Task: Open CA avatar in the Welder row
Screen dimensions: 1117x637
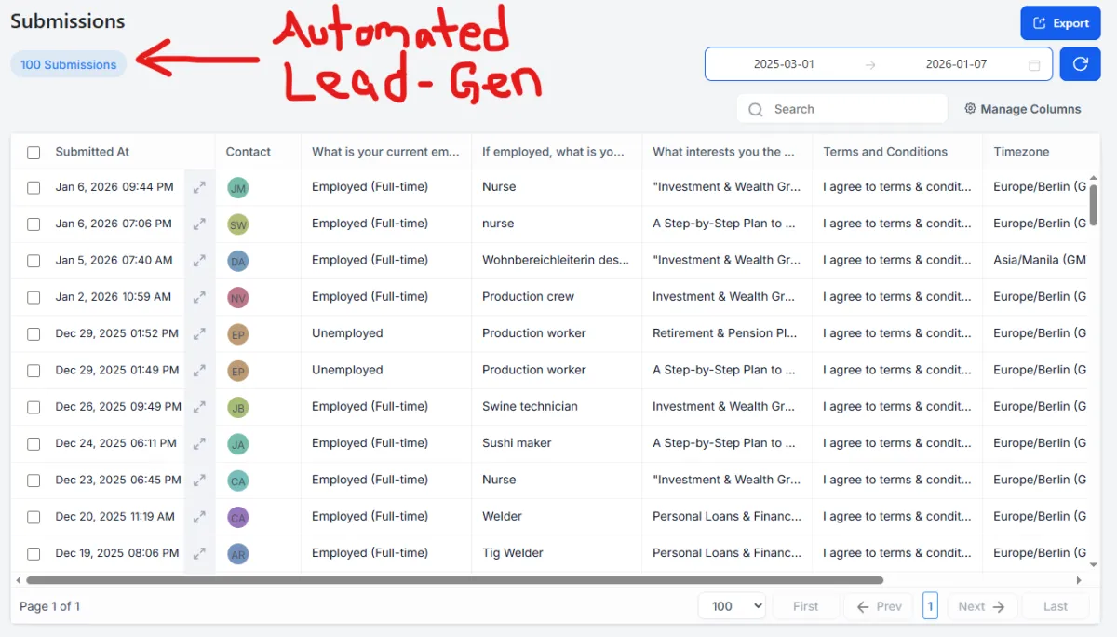Action: coord(238,518)
